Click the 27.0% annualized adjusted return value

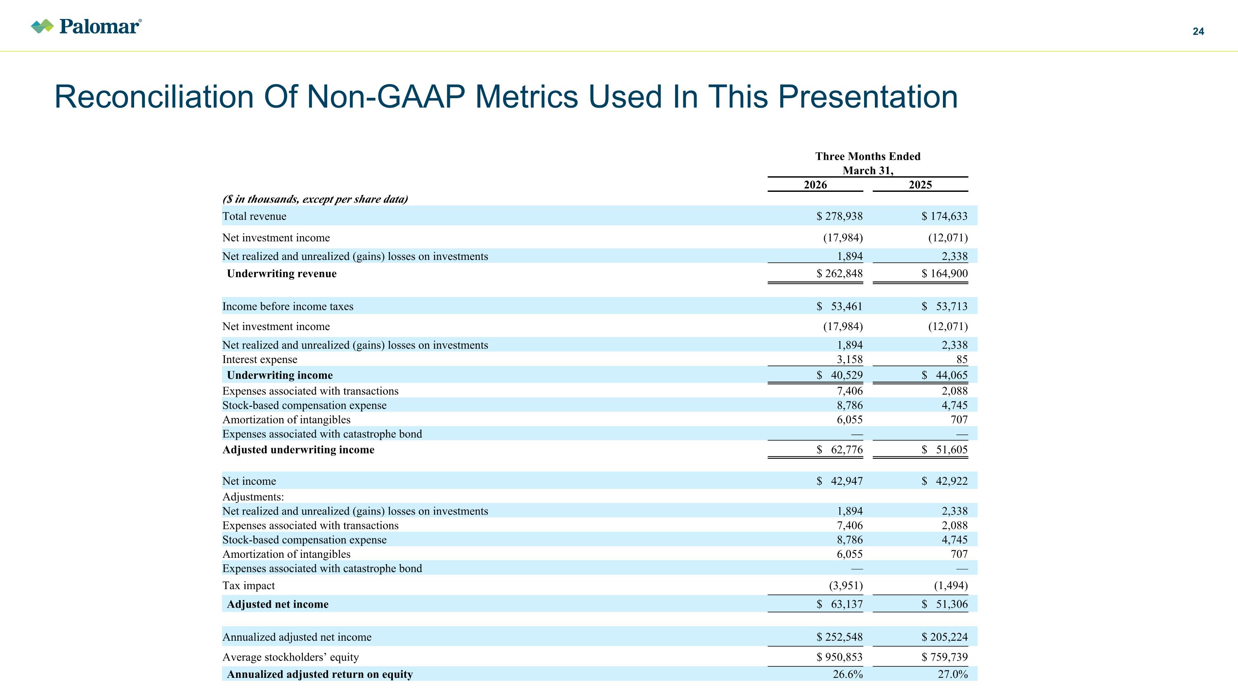[x=952, y=675]
